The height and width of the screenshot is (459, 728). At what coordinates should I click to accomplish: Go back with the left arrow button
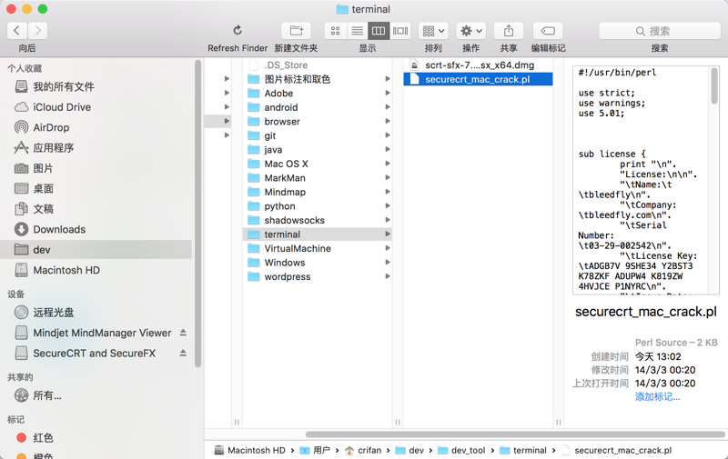[x=17, y=31]
